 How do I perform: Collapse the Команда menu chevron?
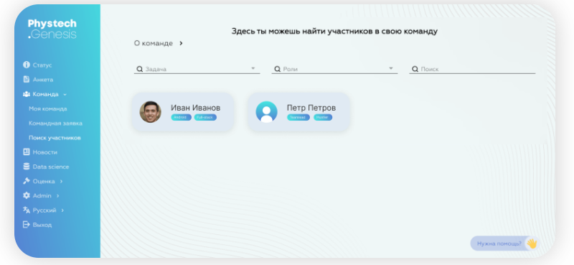click(65, 95)
